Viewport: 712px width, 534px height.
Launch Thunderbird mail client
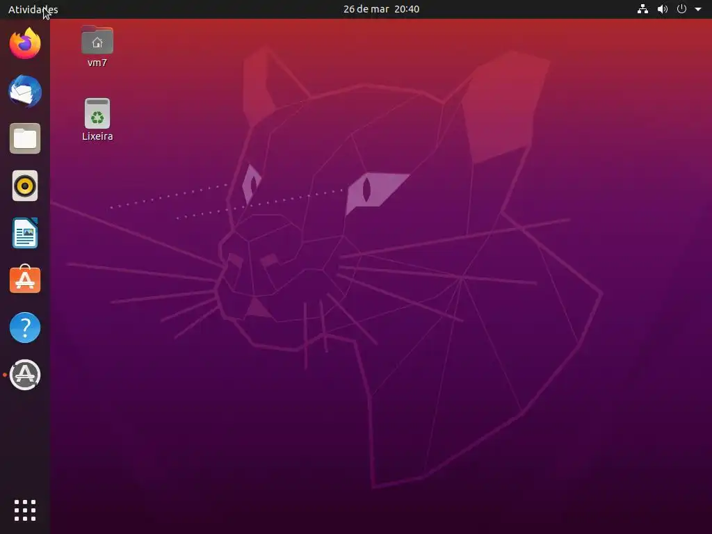(25, 91)
